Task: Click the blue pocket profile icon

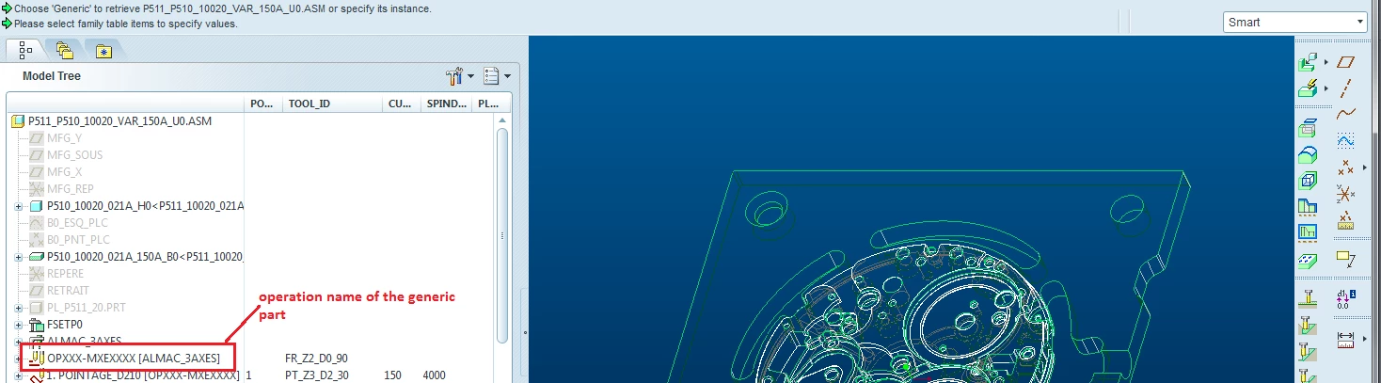Action: click(1308, 231)
